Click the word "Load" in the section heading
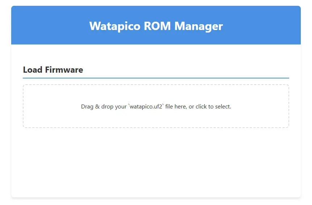Image resolution: width=312 pixels, height=205 pixels. 33,70
